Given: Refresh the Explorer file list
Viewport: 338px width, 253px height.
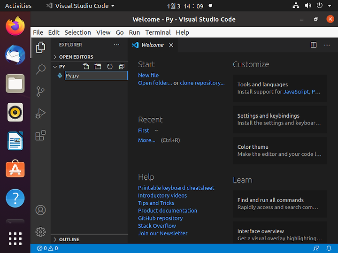Looking at the screenshot, I should [x=109, y=66].
